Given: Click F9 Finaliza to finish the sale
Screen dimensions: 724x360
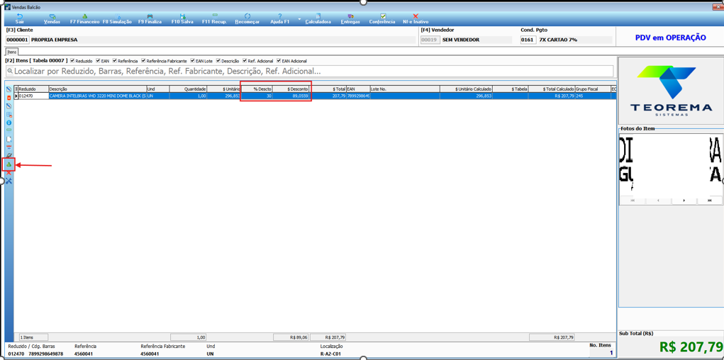Looking at the screenshot, I should click(x=150, y=18).
